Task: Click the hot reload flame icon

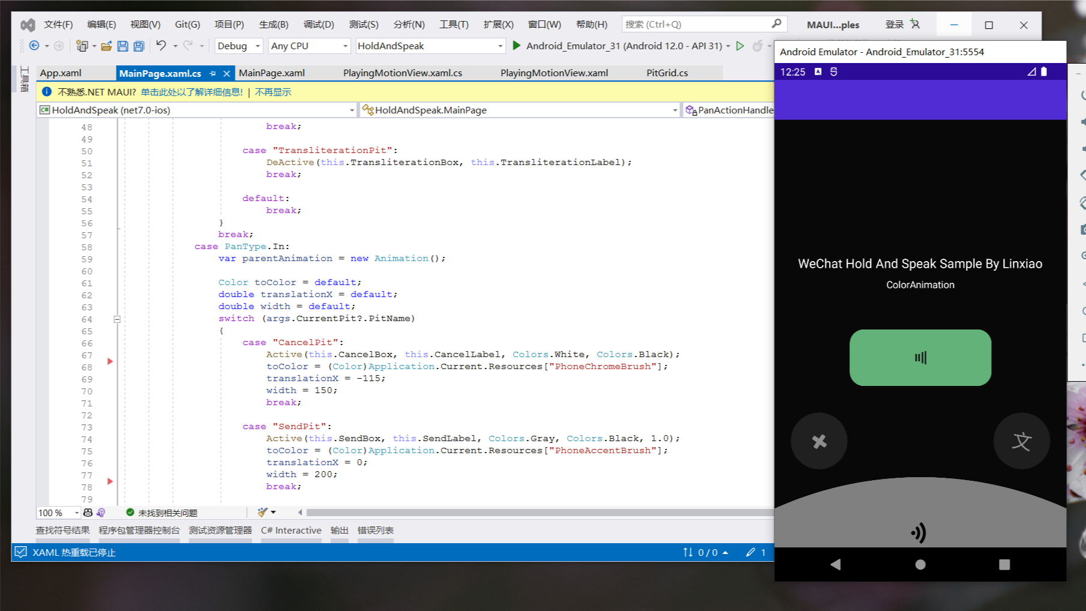Action: [x=758, y=46]
